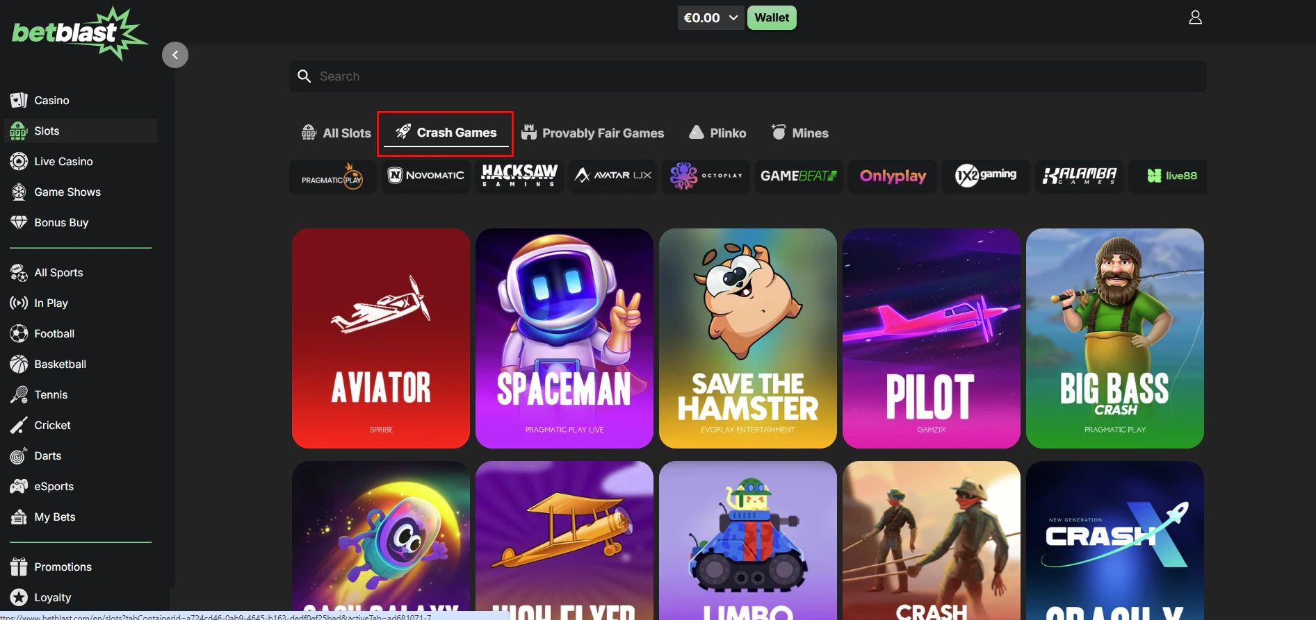Open Live Casino section
The height and width of the screenshot is (620, 1316).
[x=81, y=161]
